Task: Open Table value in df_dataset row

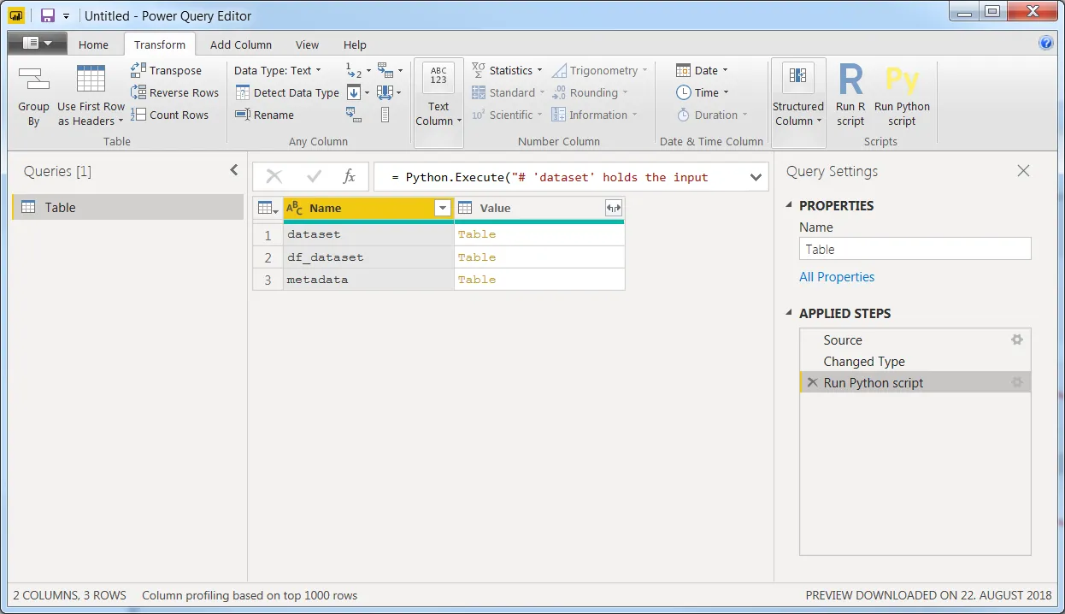Action: [x=477, y=257]
